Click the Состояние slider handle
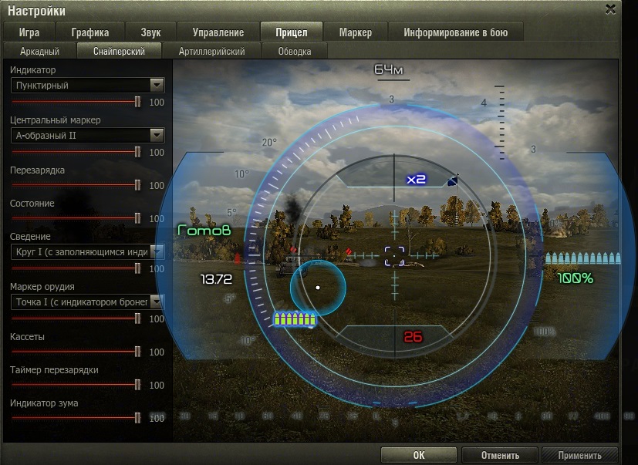 tap(137, 218)
